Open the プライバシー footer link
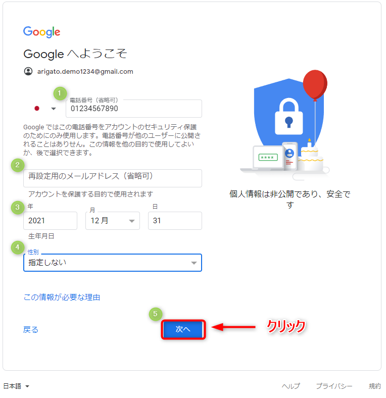This screenshot has width=386, height=398. 334,386
